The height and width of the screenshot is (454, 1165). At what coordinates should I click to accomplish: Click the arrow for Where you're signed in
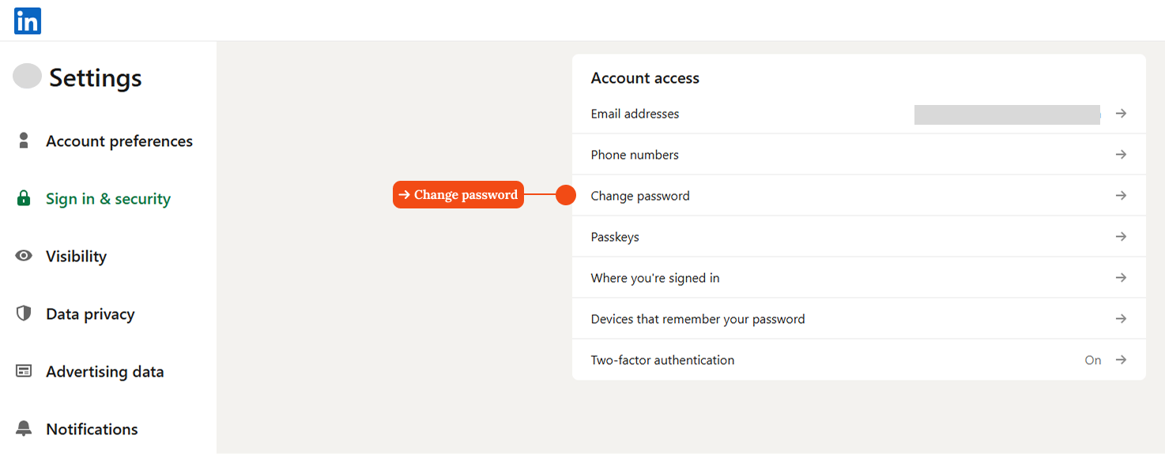point(1121,278)
